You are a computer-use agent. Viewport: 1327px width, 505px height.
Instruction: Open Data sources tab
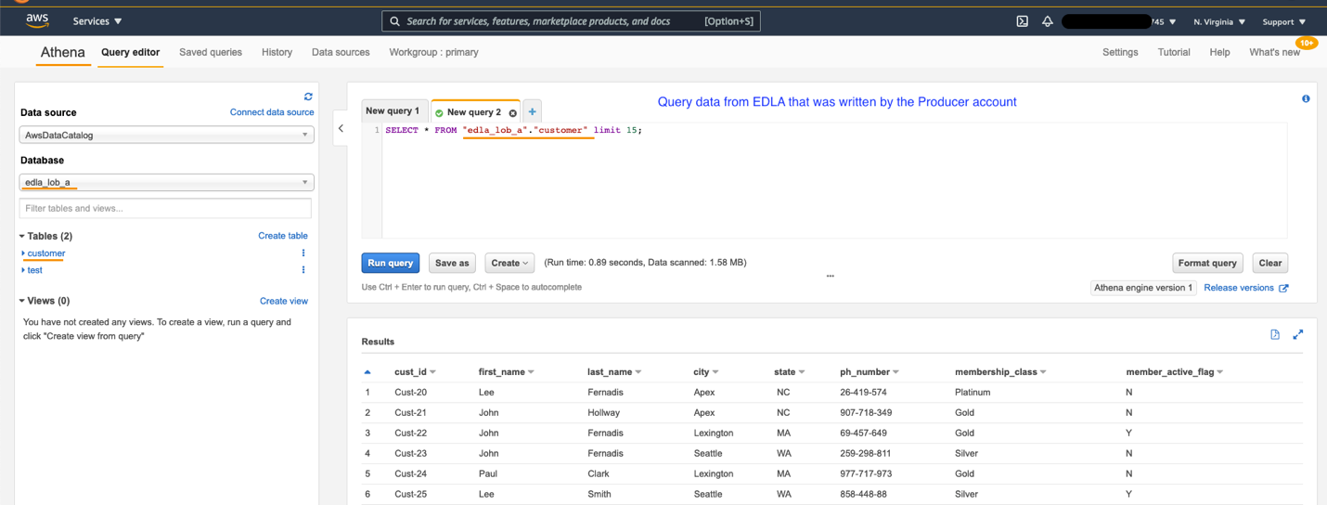[341, 53]
